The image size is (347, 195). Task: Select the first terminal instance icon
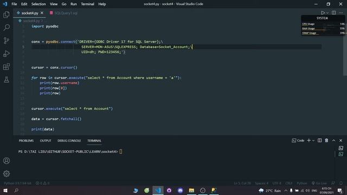(x=341, y=148)
